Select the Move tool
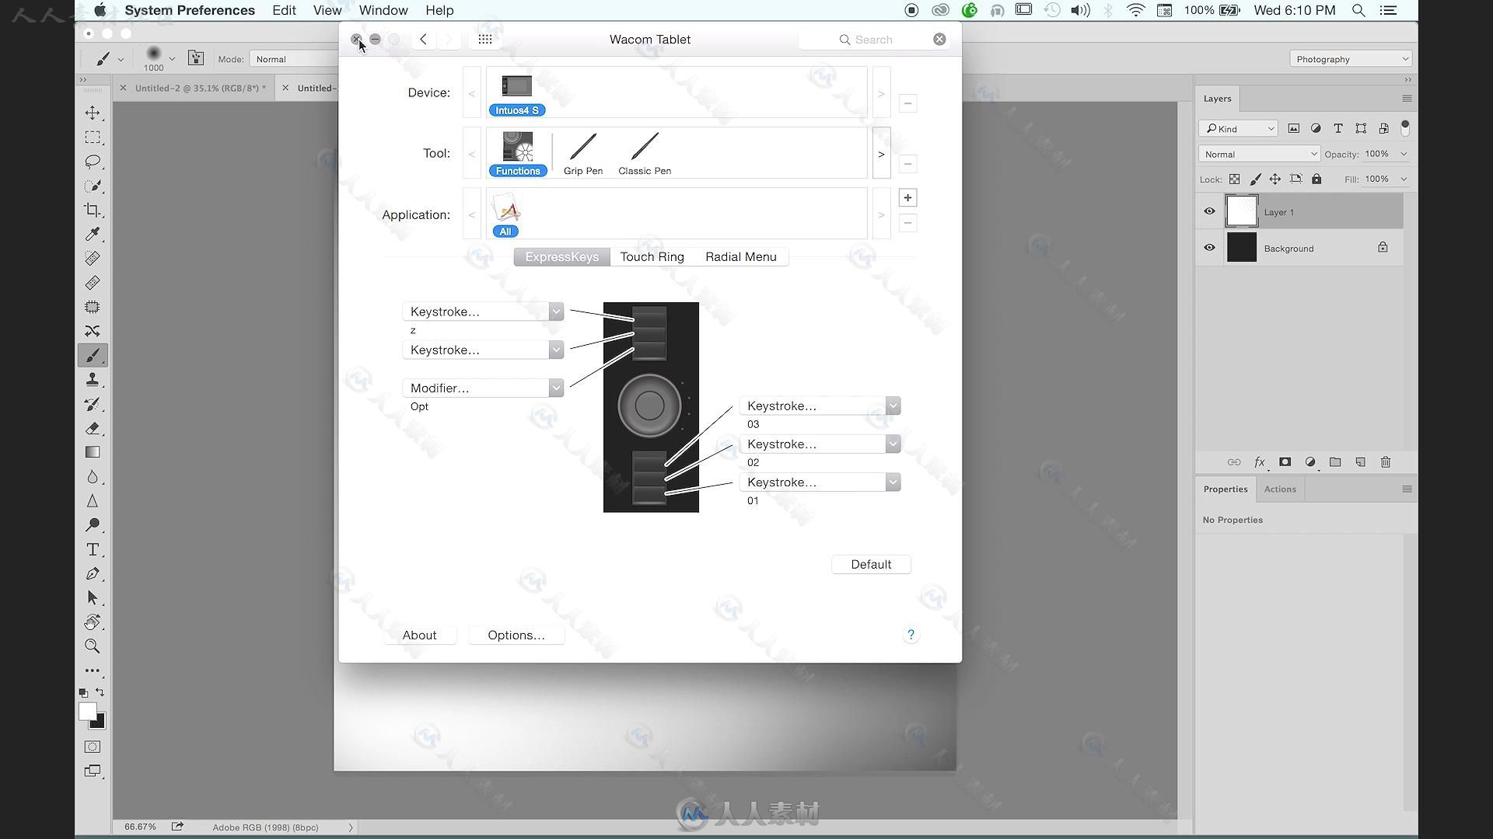 (93, 113)
